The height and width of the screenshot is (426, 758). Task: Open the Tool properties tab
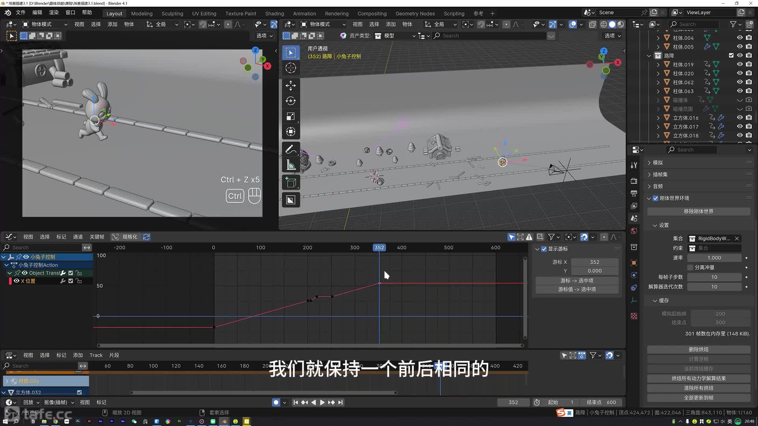pos(634,165)
